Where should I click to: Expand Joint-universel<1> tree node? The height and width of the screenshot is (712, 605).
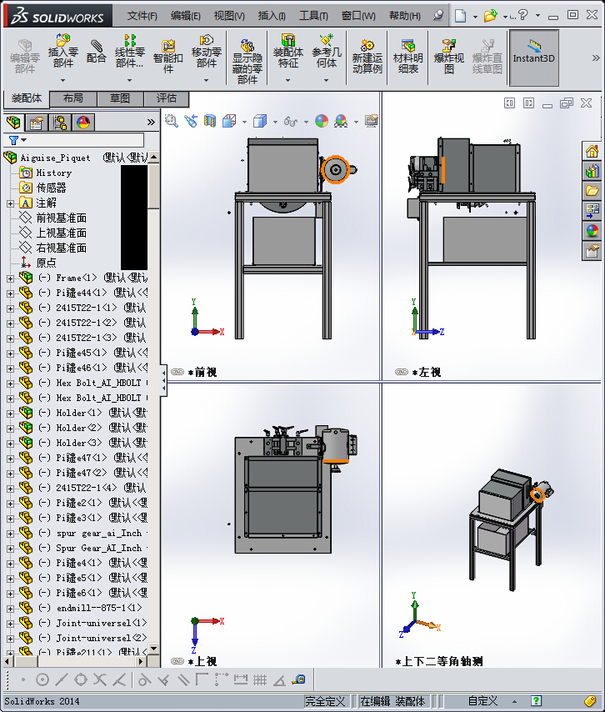point(10,624)
